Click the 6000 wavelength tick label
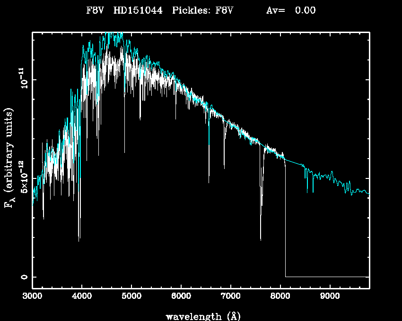 pyautogui.click(x=181, y=296)
